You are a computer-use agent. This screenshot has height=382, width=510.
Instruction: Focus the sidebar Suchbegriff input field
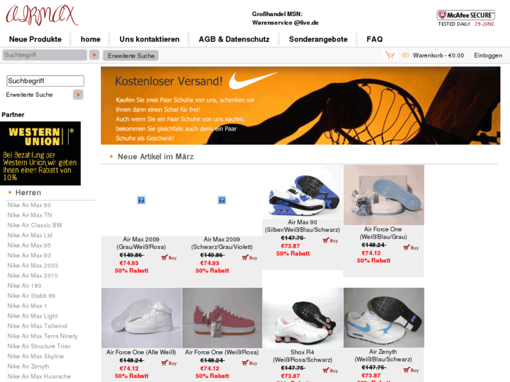click(x=45, y=81)
